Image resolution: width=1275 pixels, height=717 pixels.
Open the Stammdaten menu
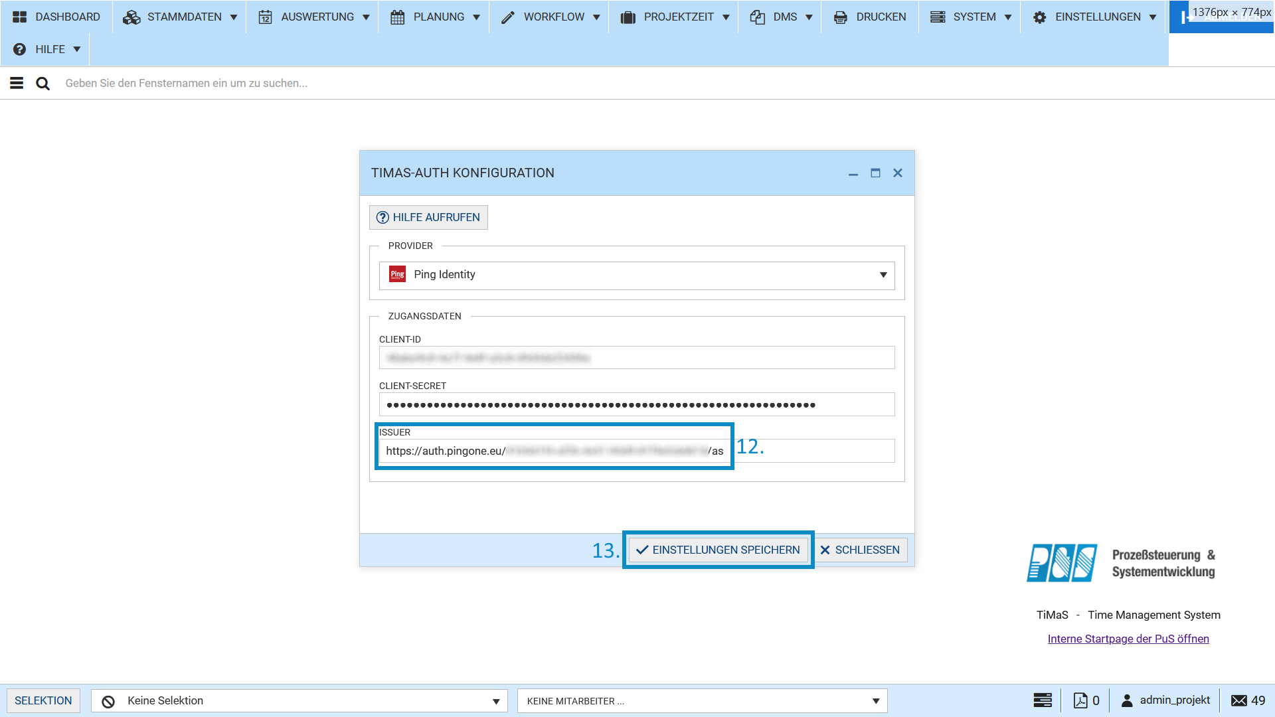179,17
